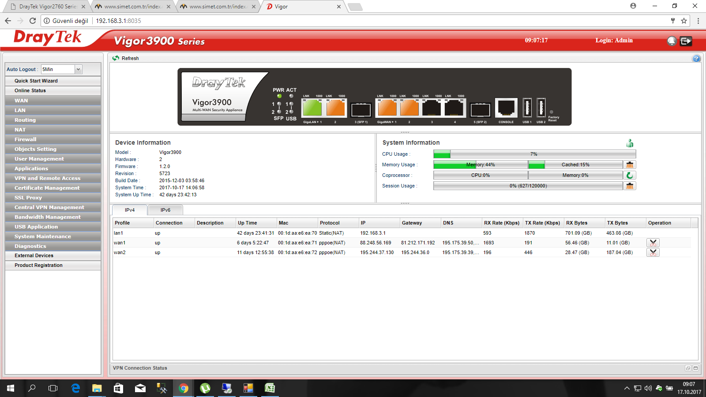Click the broom icon beside Session Usage

630,186
